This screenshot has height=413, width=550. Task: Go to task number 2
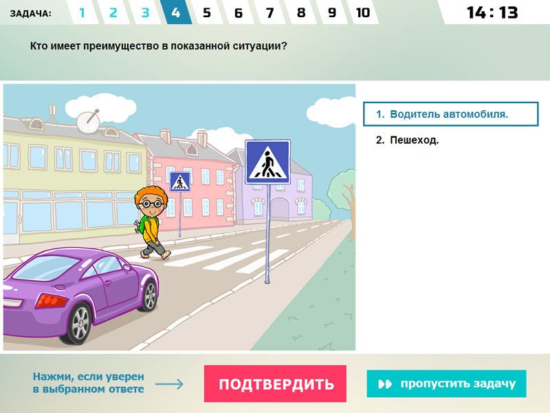pyautogui.click(x=113, y=12)
